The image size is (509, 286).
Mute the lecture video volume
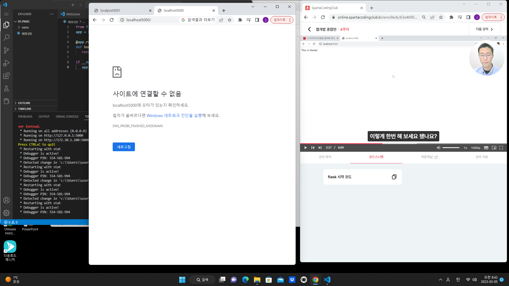point(438,148)
